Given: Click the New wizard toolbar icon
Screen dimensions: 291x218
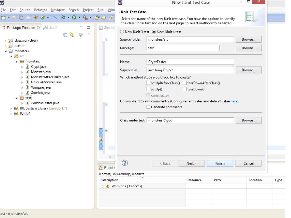Looking at the screenshot, I should click(x=3, y=17).
